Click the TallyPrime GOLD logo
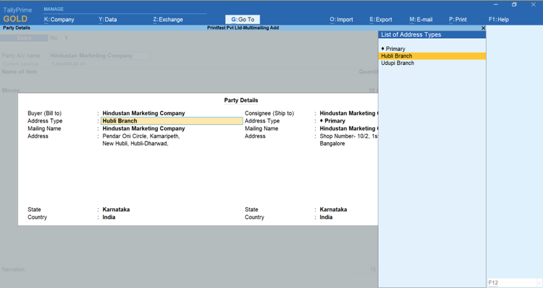The width and height of the screenshot is (543, 288). point(17,15)
